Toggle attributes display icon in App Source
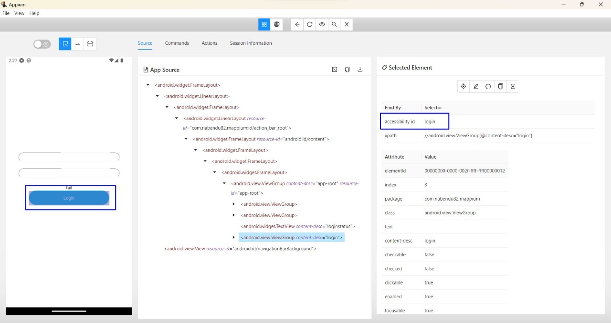This screenshot has width=611, height=323. pos(335,70)
